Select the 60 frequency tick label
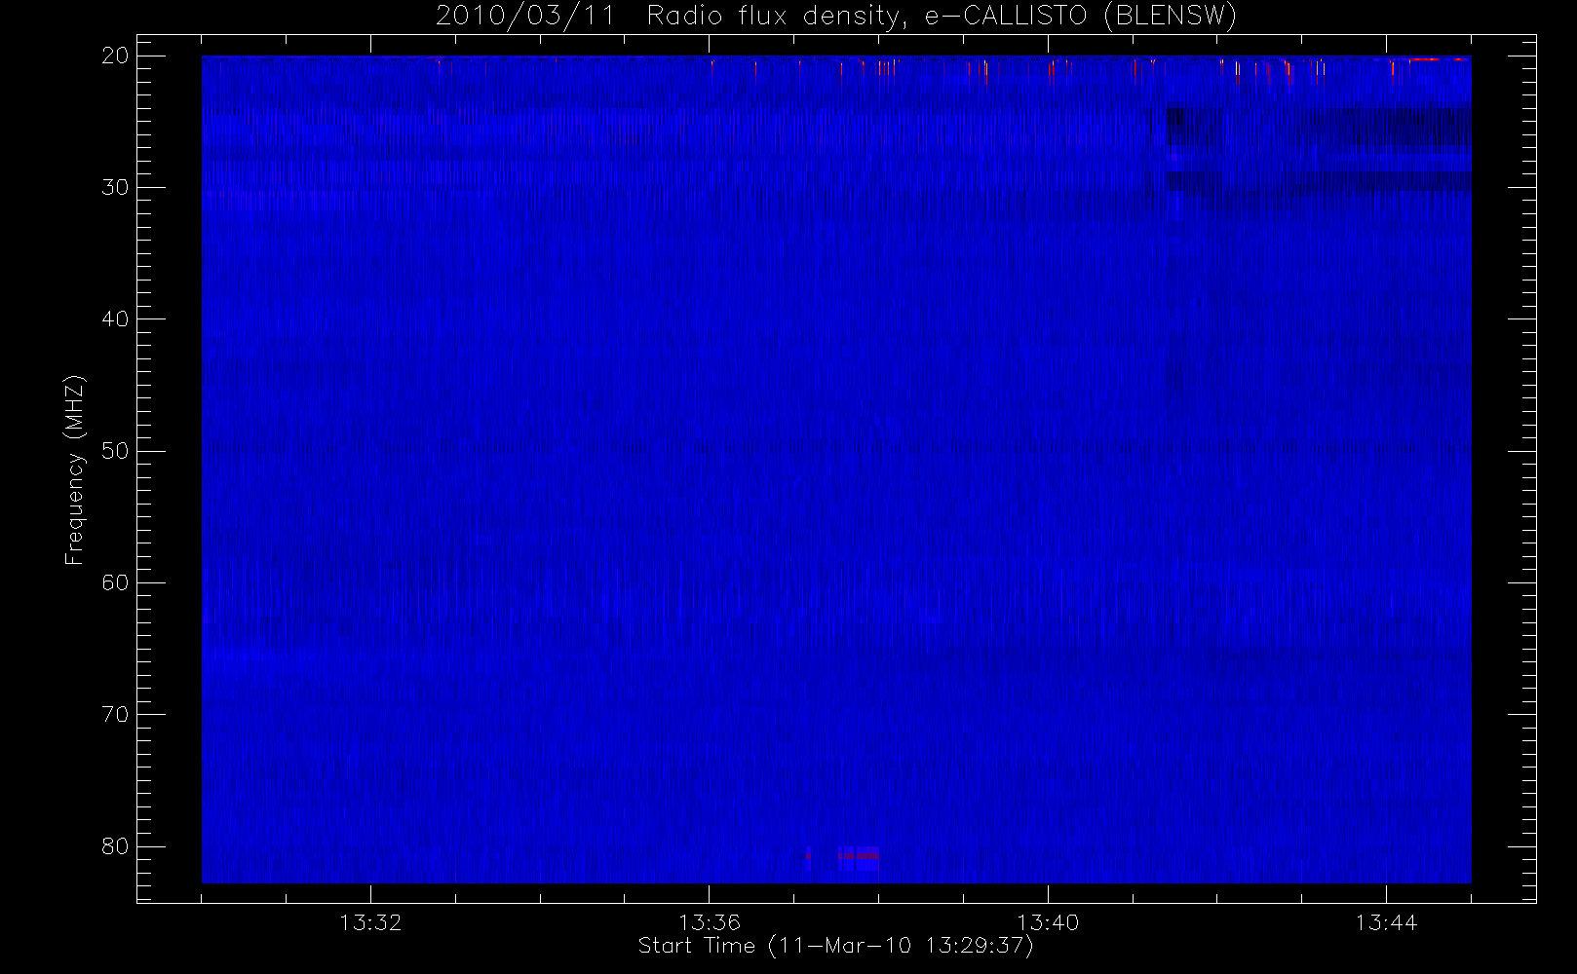This screenshot has height=974, width=1577. (115, 582)
